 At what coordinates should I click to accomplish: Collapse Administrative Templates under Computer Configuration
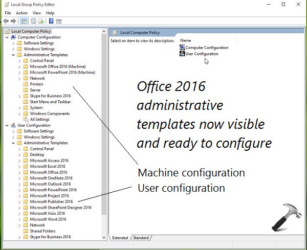[x=13, y=55]
